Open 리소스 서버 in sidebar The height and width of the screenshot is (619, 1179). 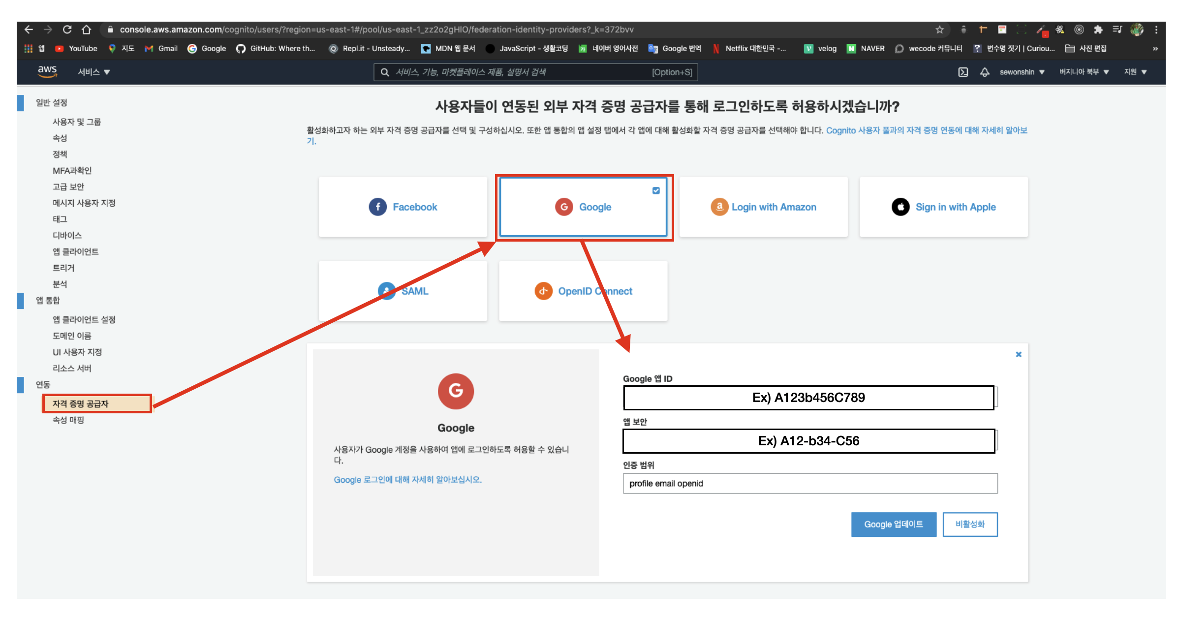[72, 368]
